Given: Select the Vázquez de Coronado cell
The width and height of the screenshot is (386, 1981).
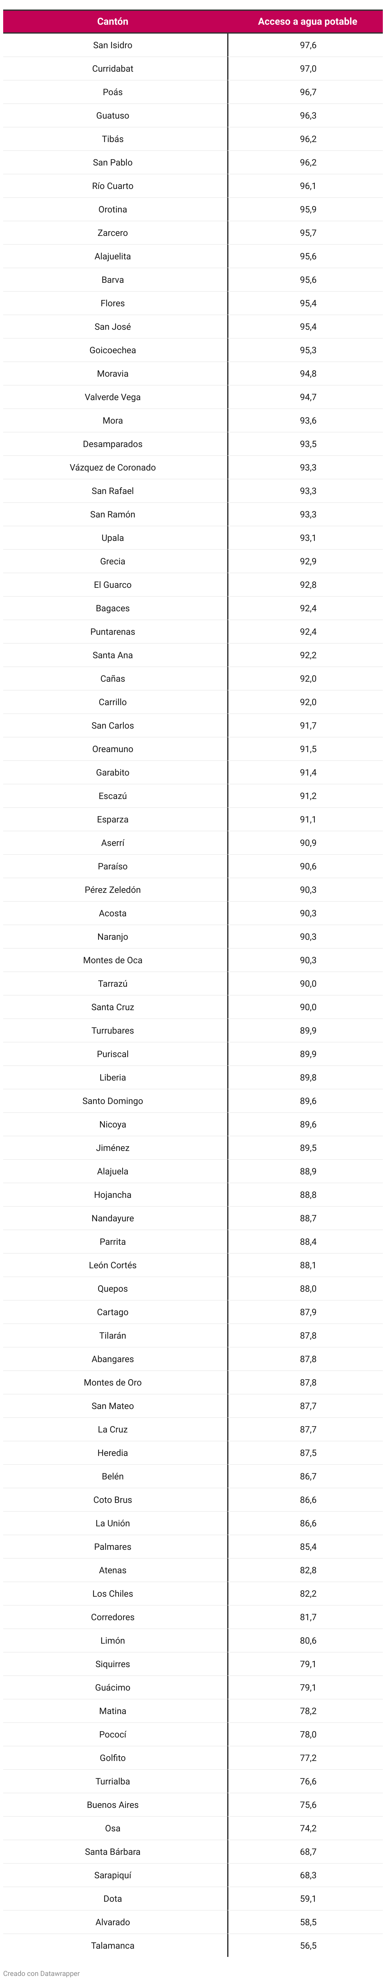Looking at the screenshot, I should pos(113,468).
